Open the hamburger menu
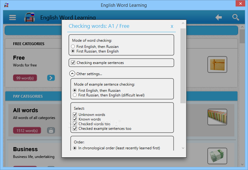248x170 pixels. coord(12,17)
